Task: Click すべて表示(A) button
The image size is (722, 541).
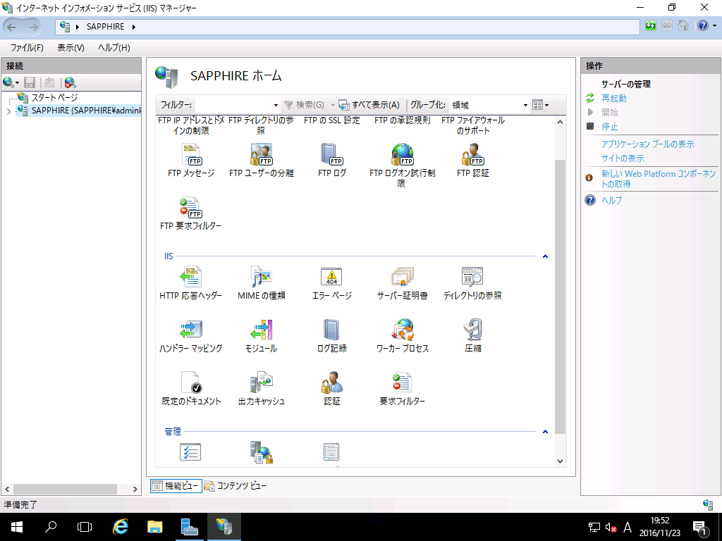Action: pos(369,106)
